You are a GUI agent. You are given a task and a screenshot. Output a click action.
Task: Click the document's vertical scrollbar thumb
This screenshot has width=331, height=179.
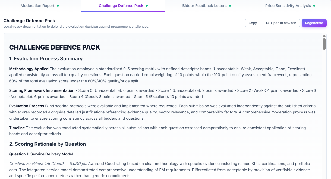pos(324,44)
